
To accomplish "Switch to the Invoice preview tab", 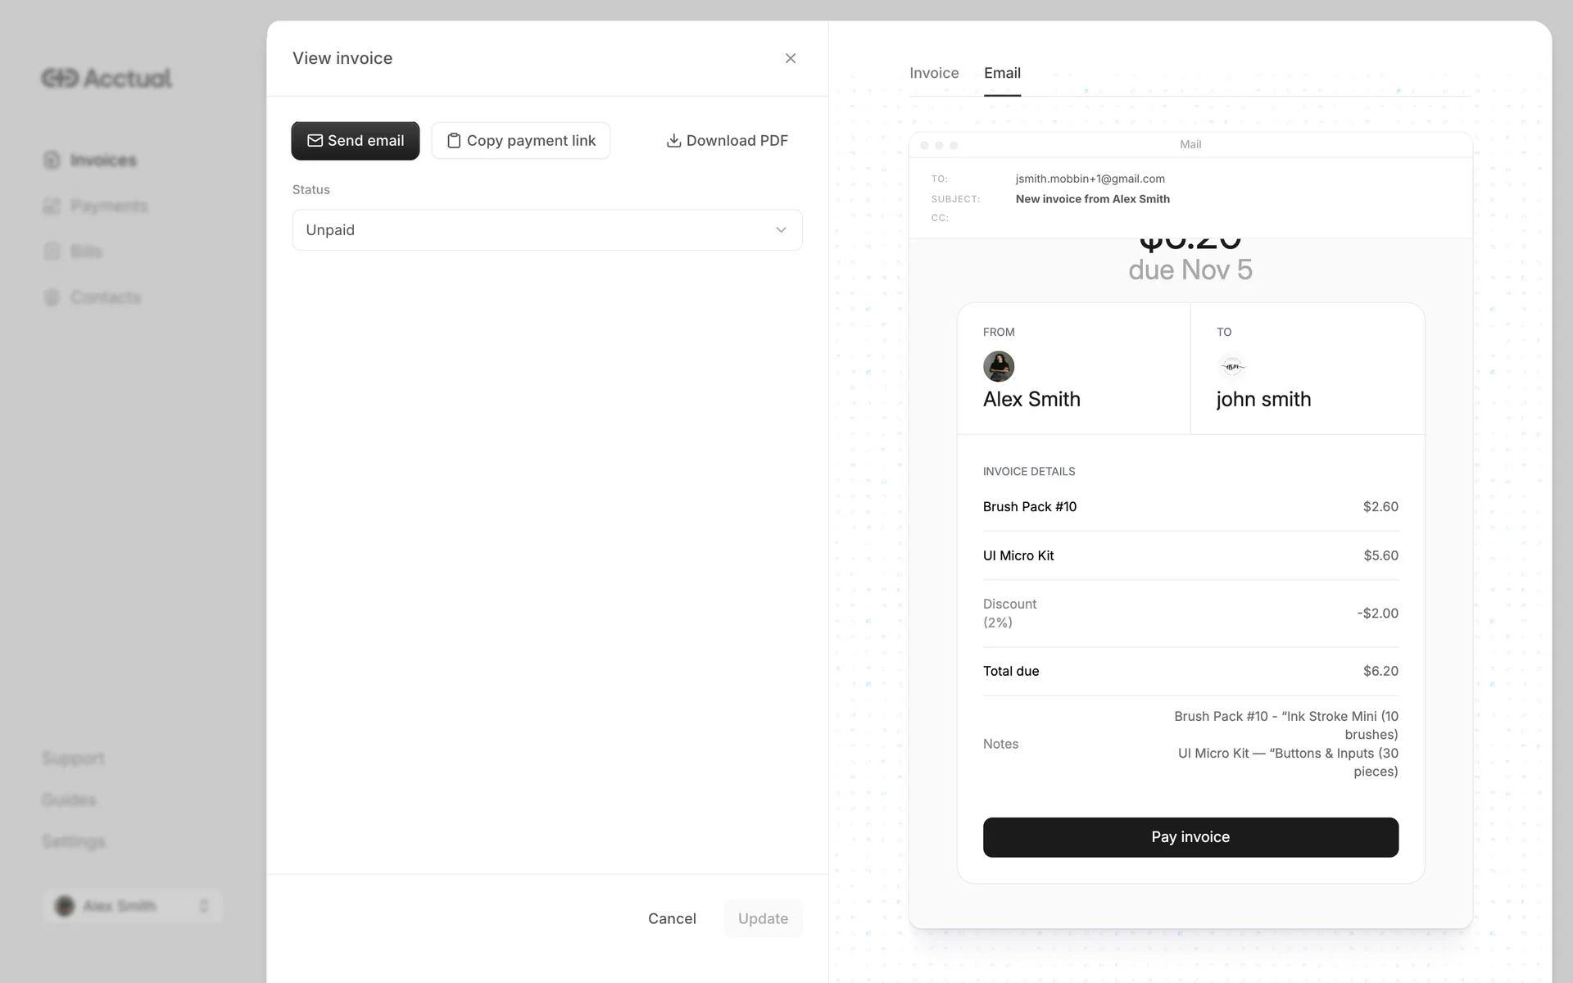I will pos(933,73).
